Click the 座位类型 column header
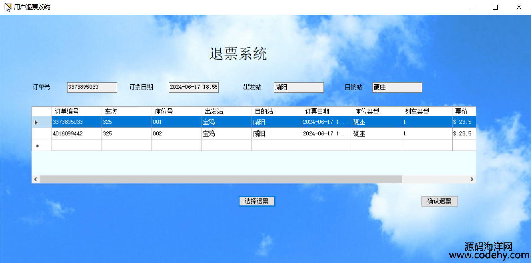 click(377, 112)
